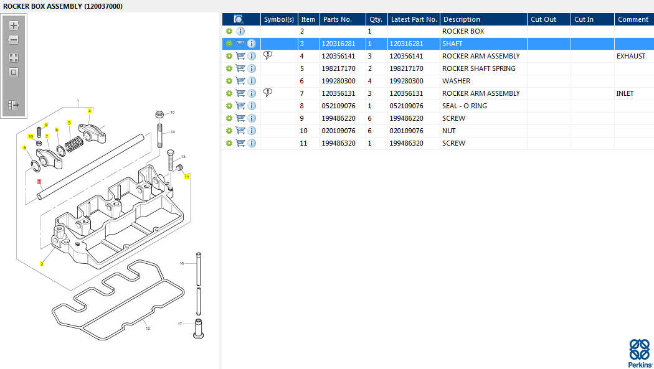654x369 pixels.
Task: Click the single-square fit view icon
Action: tap(14, 72)
